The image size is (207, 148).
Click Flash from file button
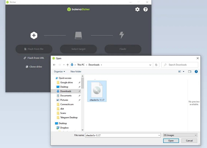[x=34, y=49]
